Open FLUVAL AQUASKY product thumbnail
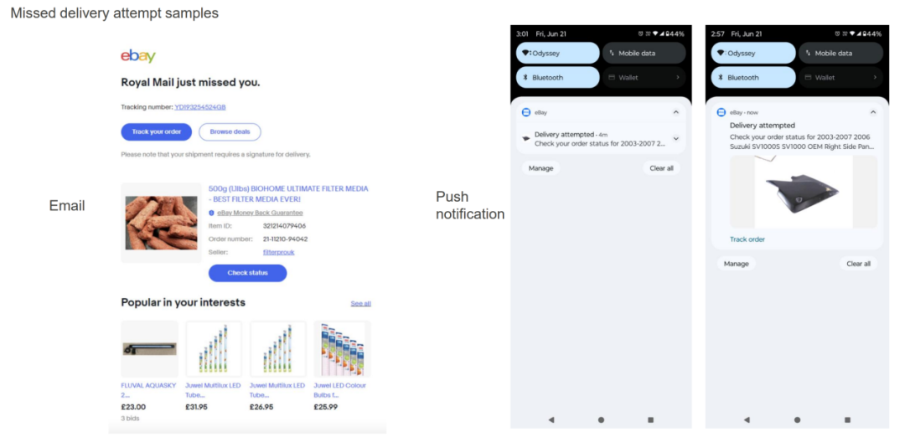This screenshot has width=905, height=442. pos(149,348)
